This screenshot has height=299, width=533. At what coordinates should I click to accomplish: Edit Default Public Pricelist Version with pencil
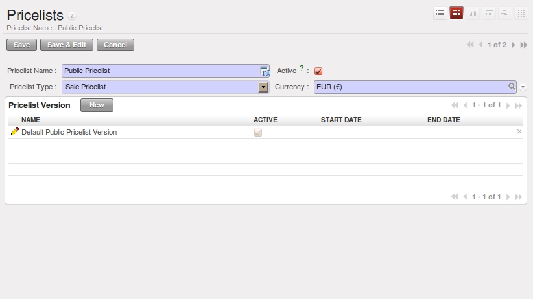(x=15, y=132)
